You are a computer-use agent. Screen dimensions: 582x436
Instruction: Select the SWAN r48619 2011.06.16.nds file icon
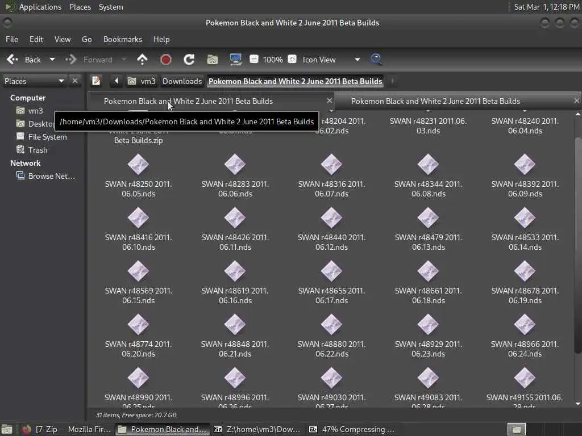[x=235, y=271]
